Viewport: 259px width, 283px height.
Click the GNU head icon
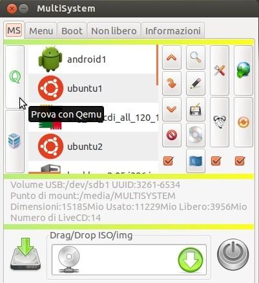click(220, 122)
